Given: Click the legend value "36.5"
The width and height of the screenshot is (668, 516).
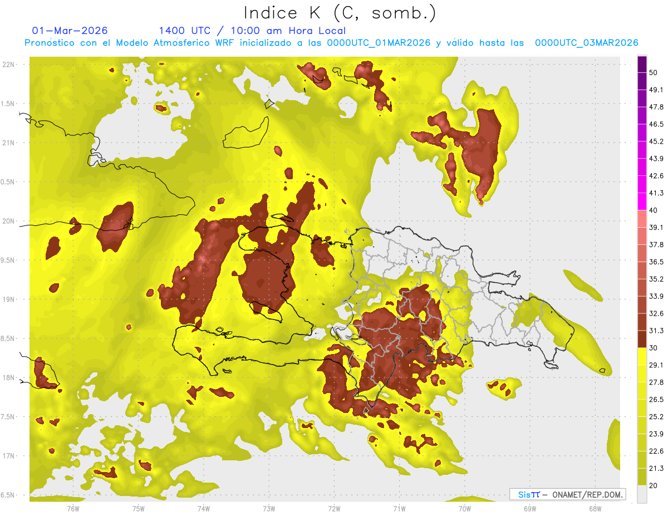Looking at the screenshot, I should click(x=656, y=262).
